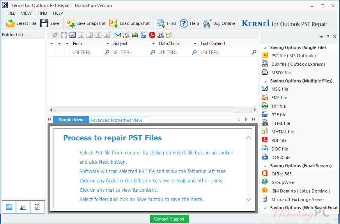Select the 31-day calendar view icon
Viewport: 340px width, 224px height.
[x=107, y=35]
